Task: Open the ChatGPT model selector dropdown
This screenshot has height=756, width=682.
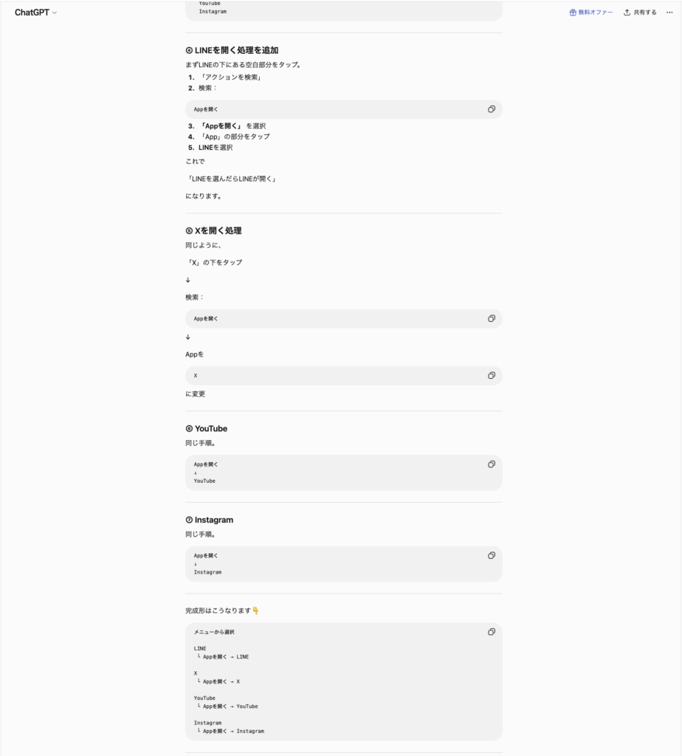Action: coord(35,13)
